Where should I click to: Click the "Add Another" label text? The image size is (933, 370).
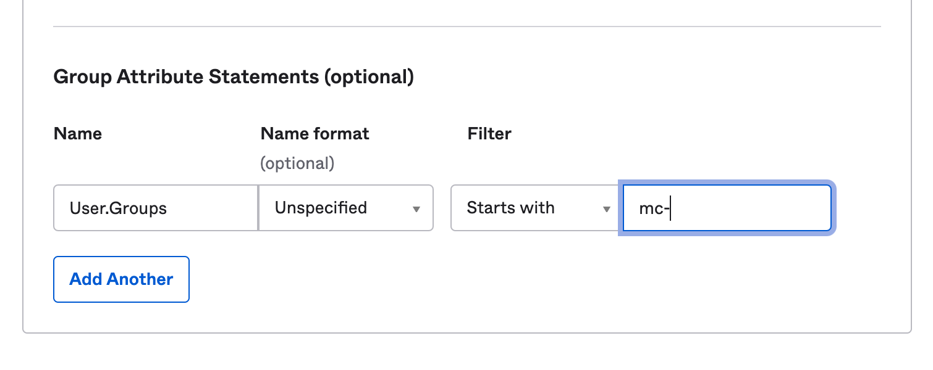(121, 279)
